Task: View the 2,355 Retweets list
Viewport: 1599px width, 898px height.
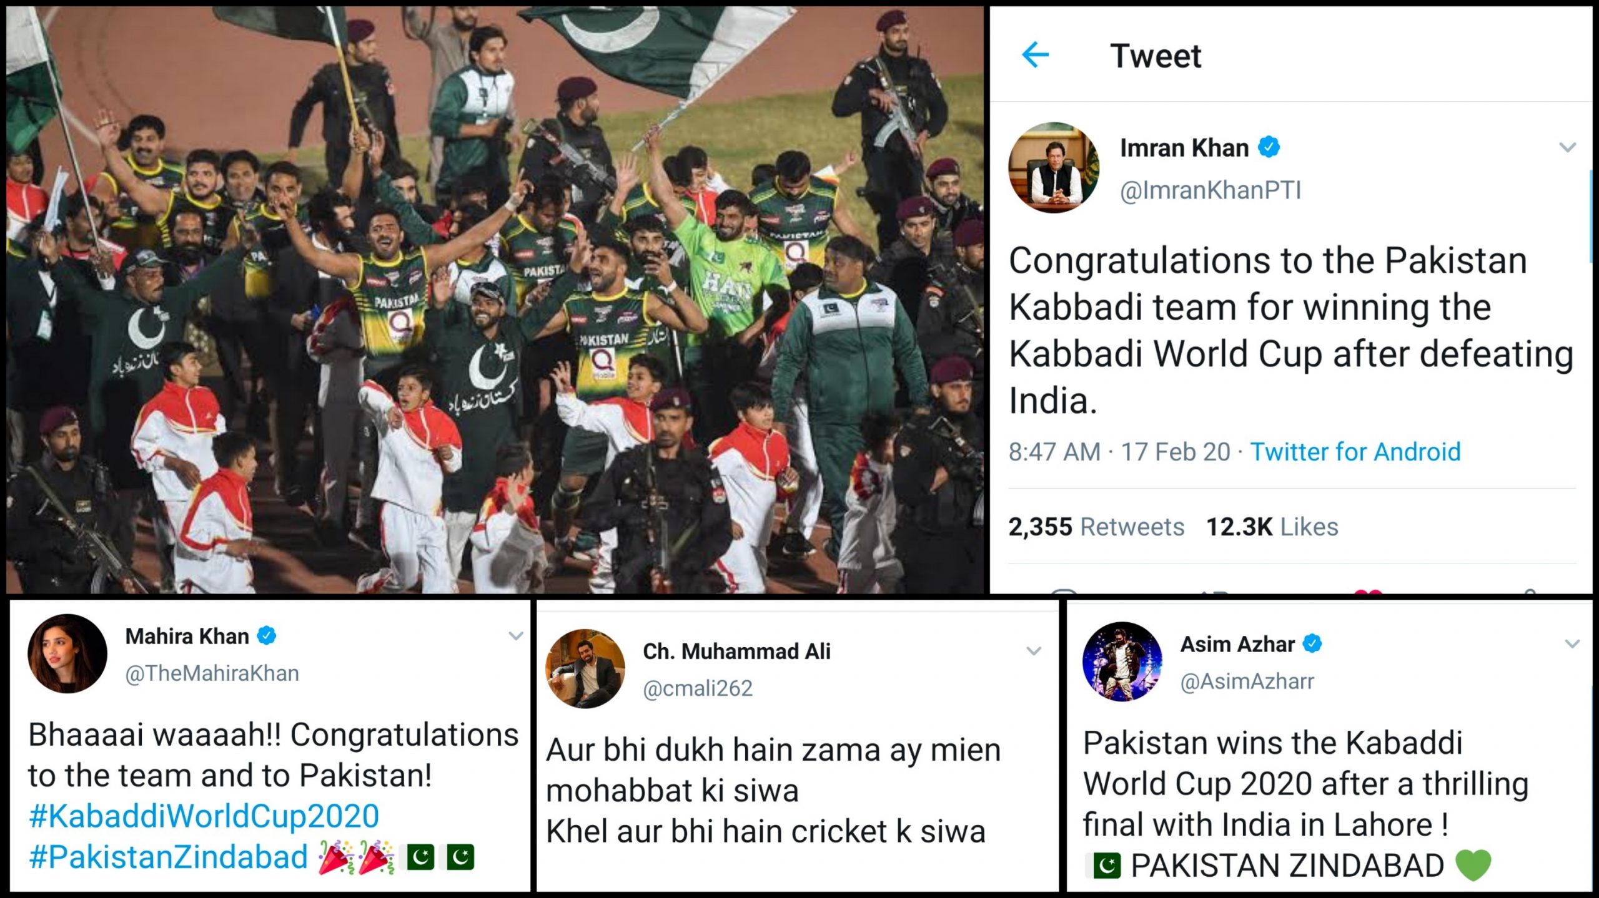Action: (1096, 527)
